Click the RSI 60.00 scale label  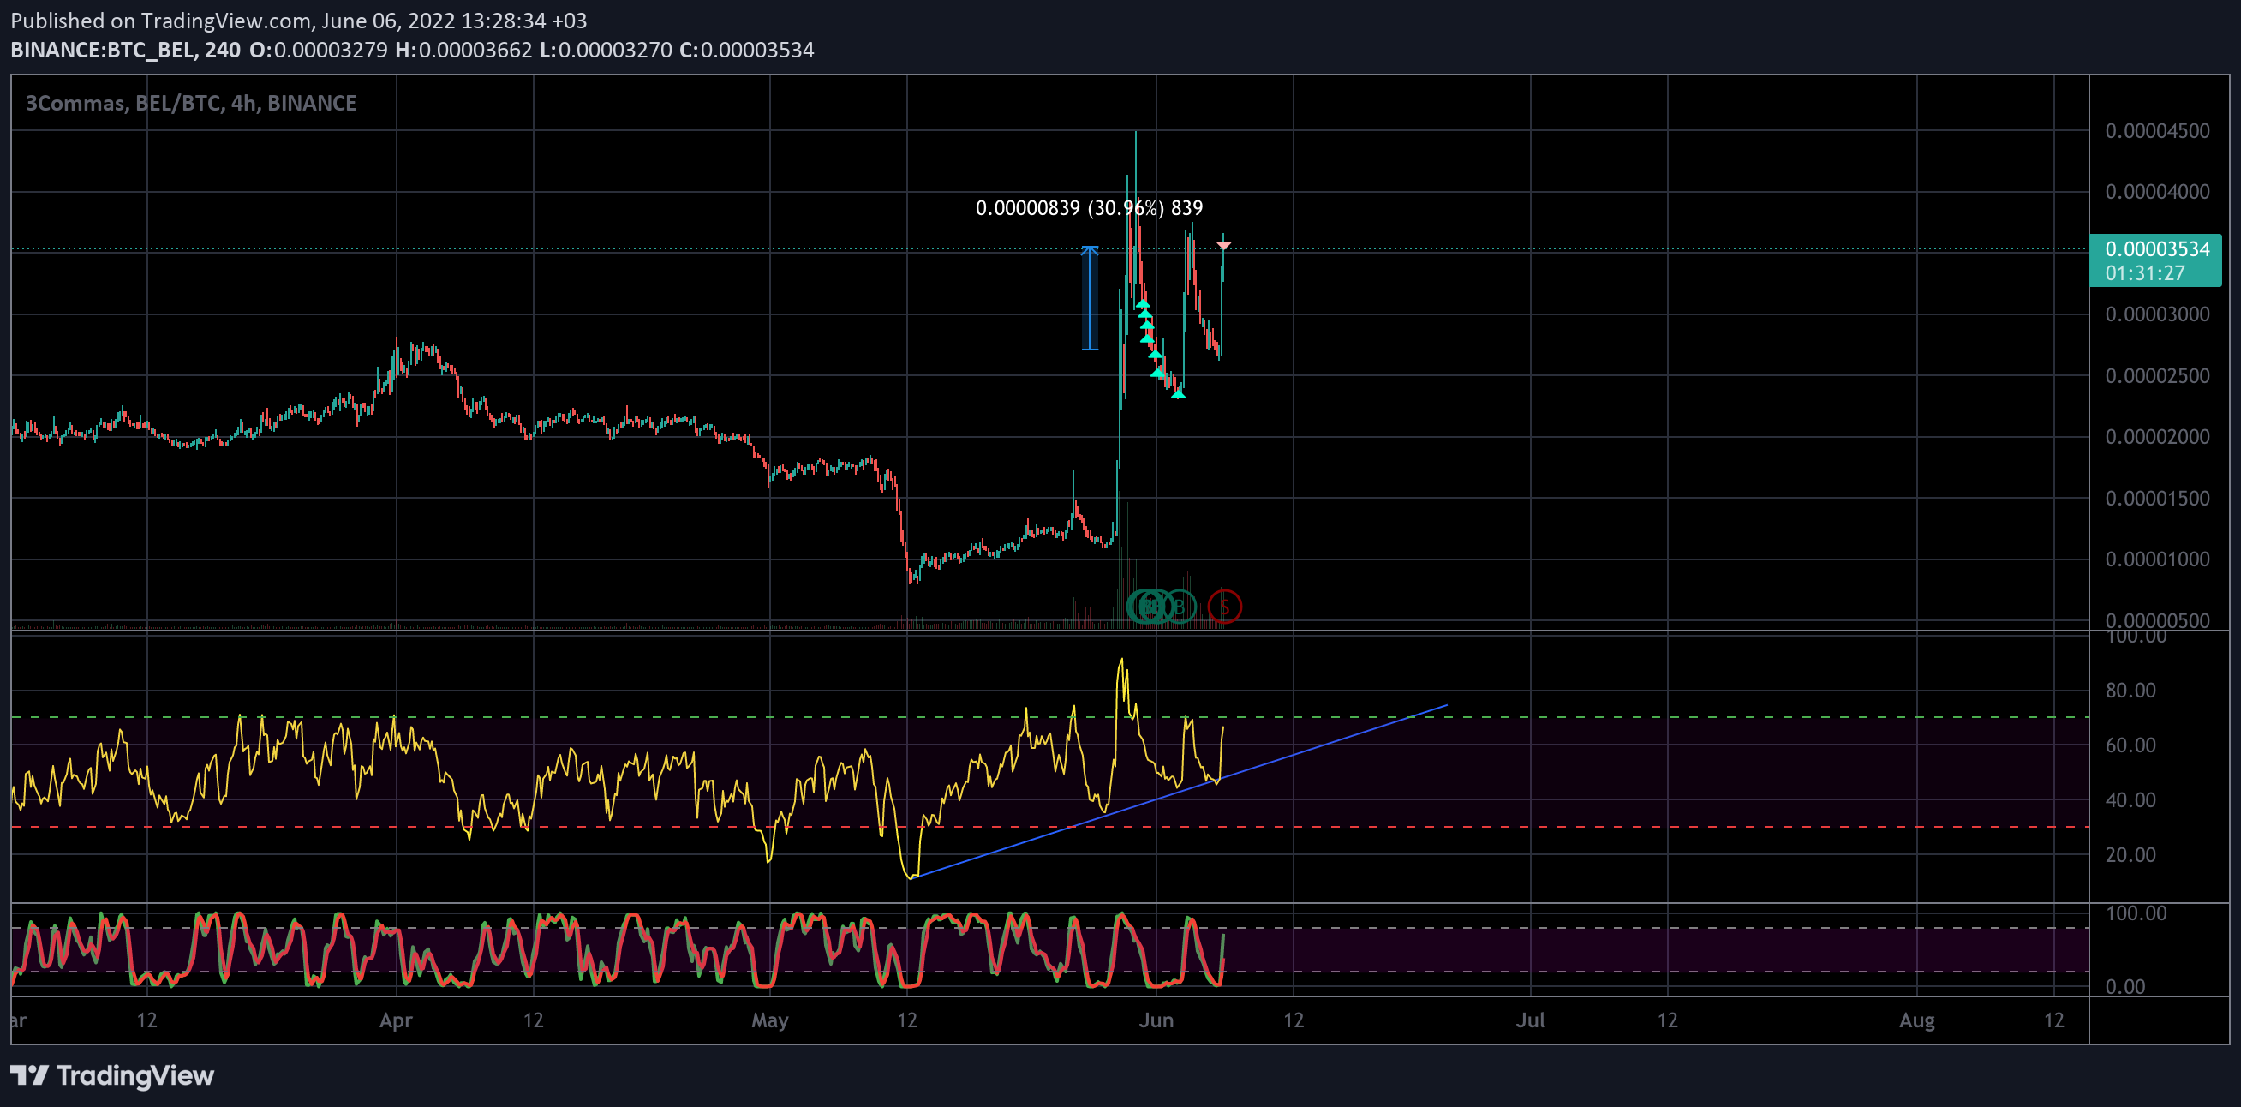(2130, 745)
